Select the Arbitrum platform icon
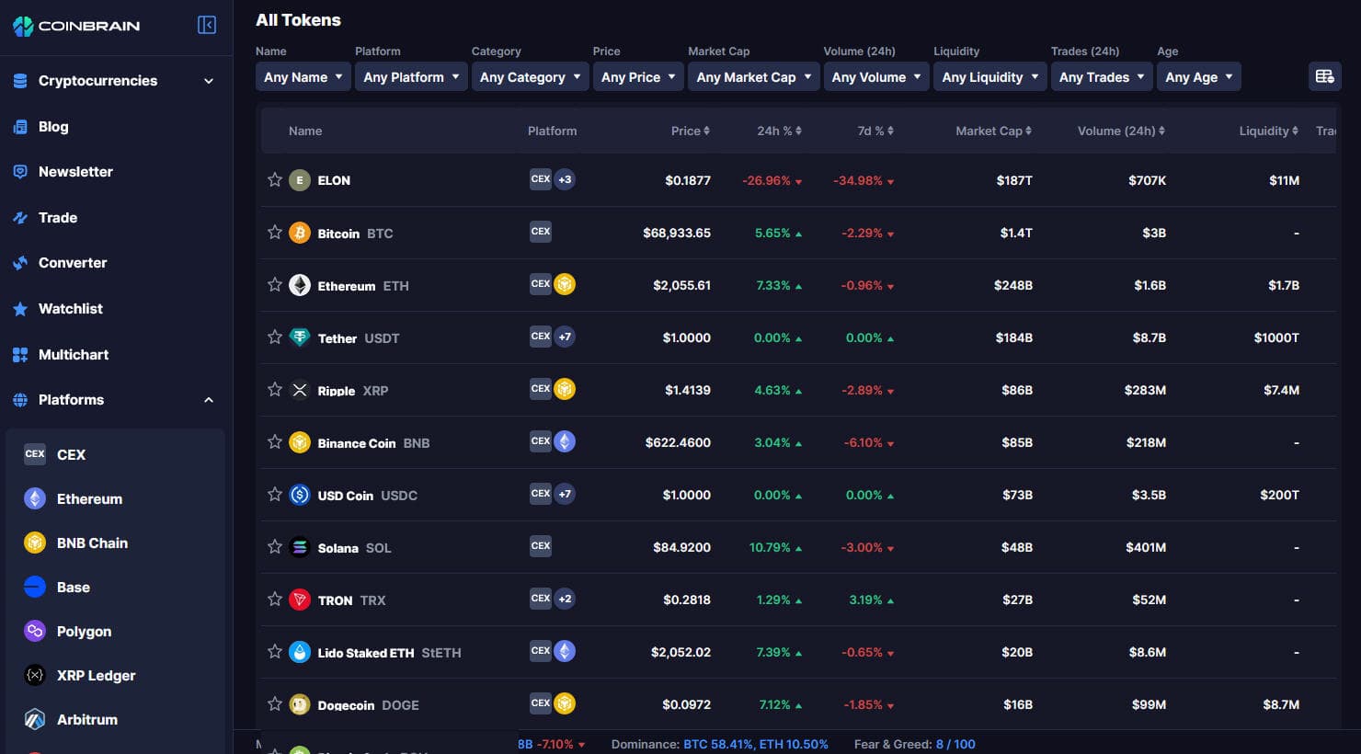 tap(34, 719)
